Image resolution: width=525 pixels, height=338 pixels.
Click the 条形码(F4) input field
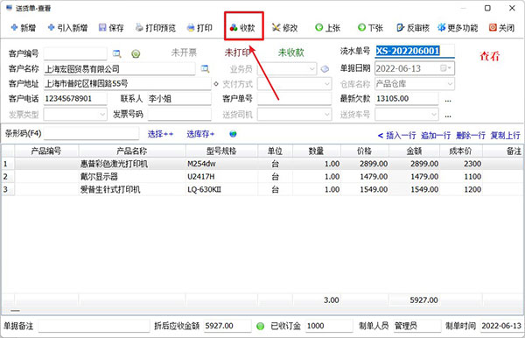tap(91, 134)
